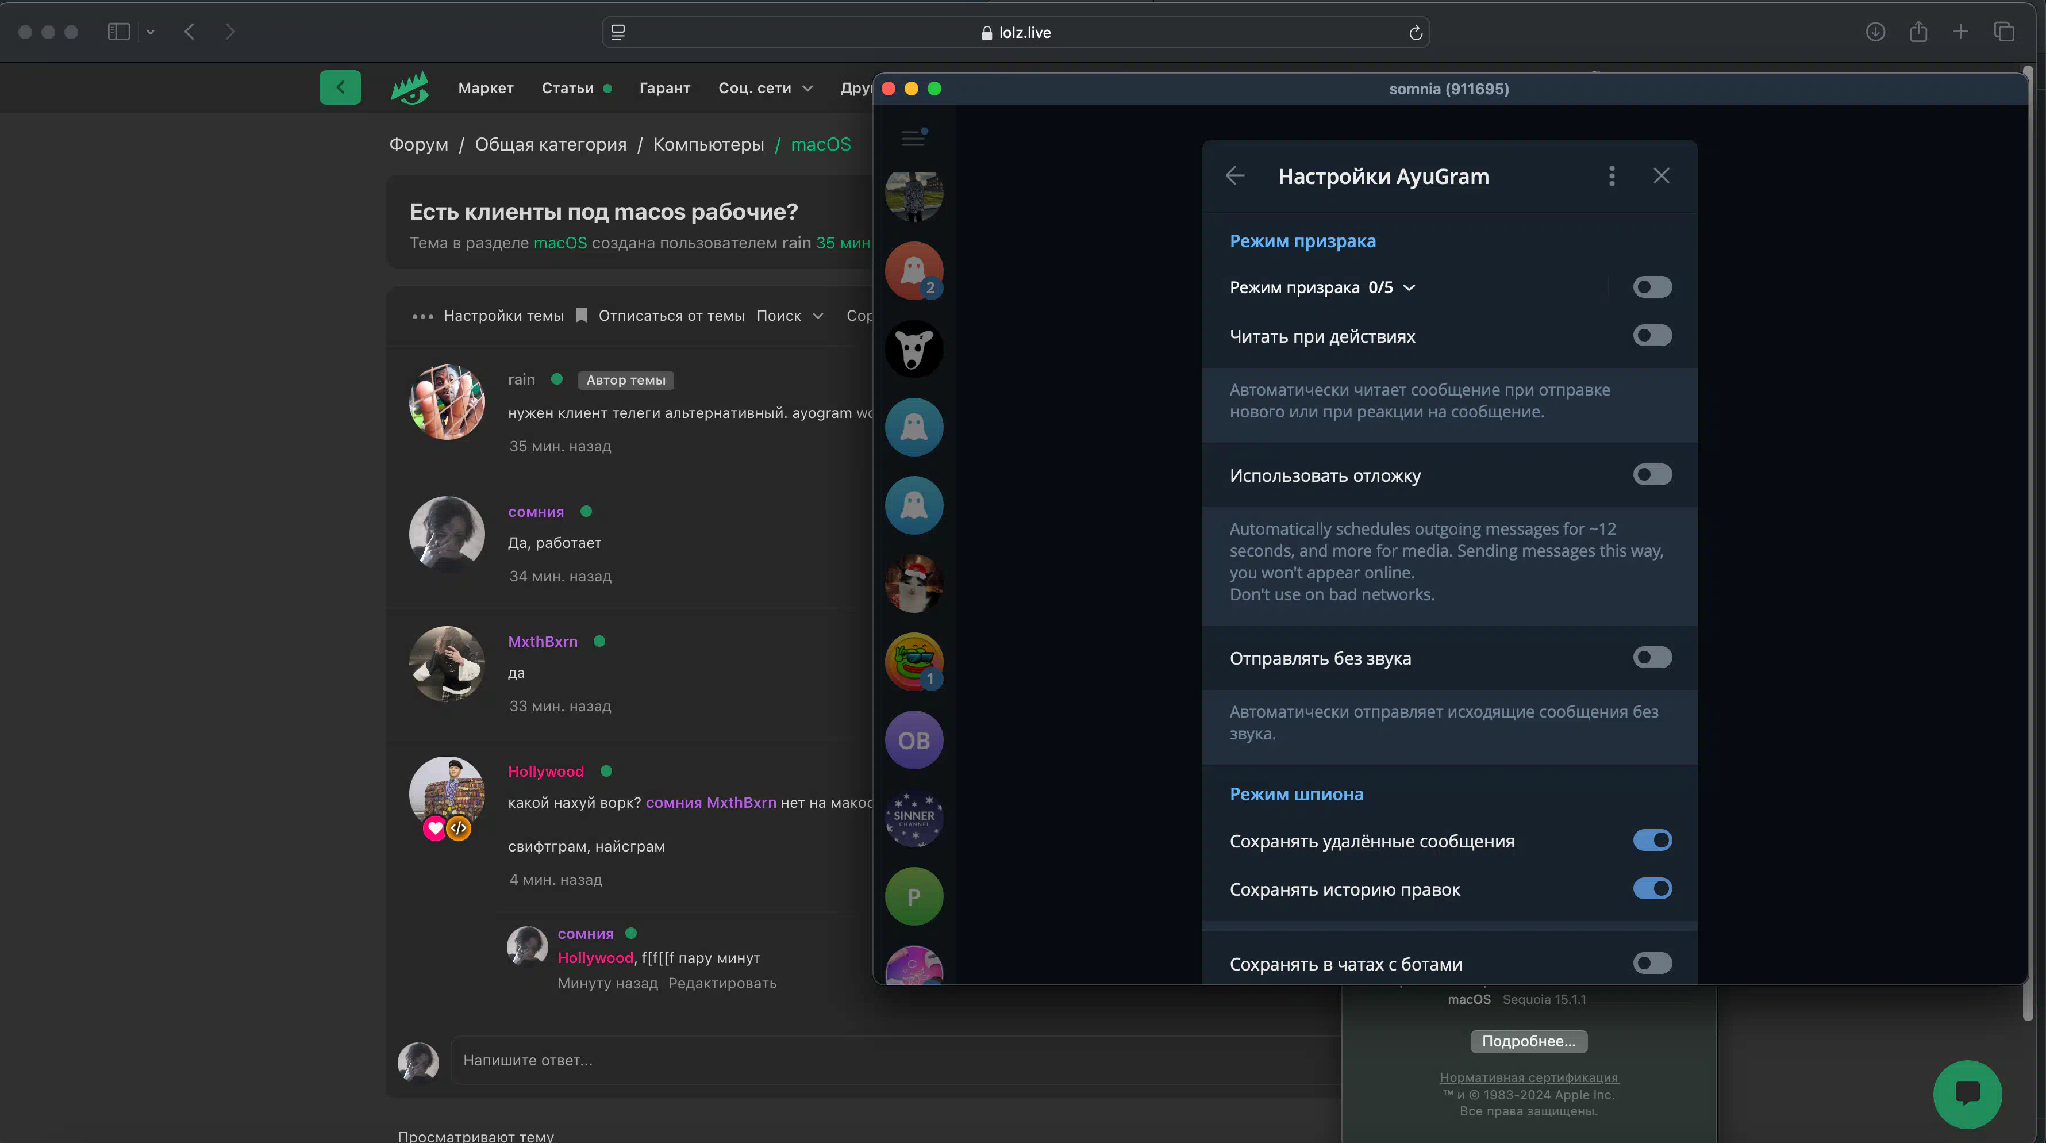Open new Safari tab
The image size is (2046, 1143).
coord(1960,32)
